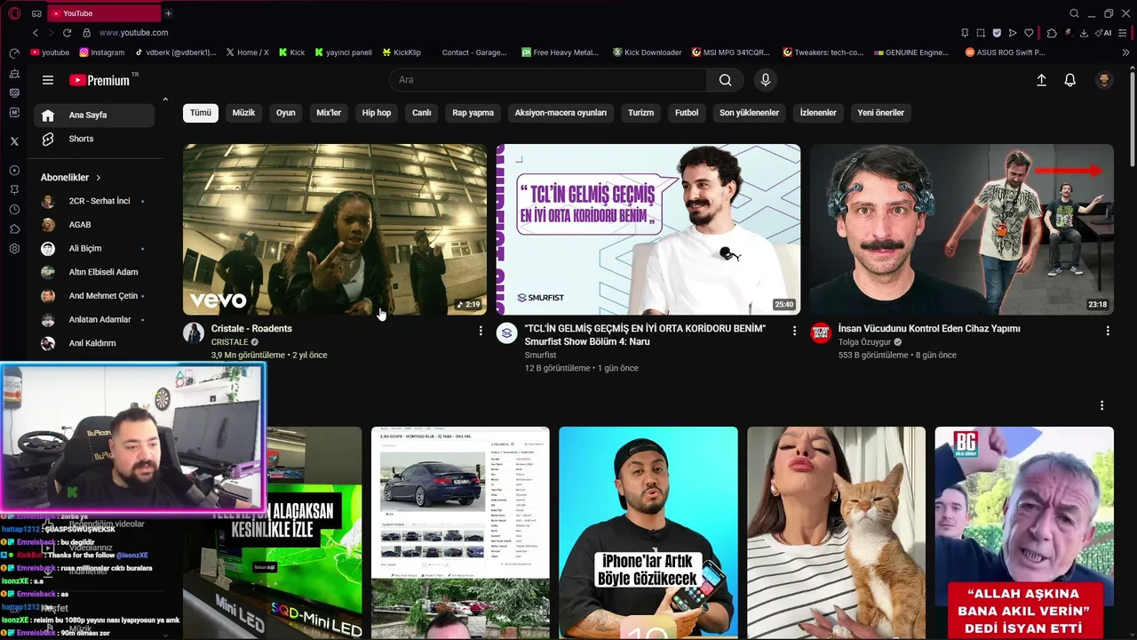The height and width of the screenshot is (640, 1137).
Task: Open the YouTube guide hamburger menu
Action: coord(48,80)
